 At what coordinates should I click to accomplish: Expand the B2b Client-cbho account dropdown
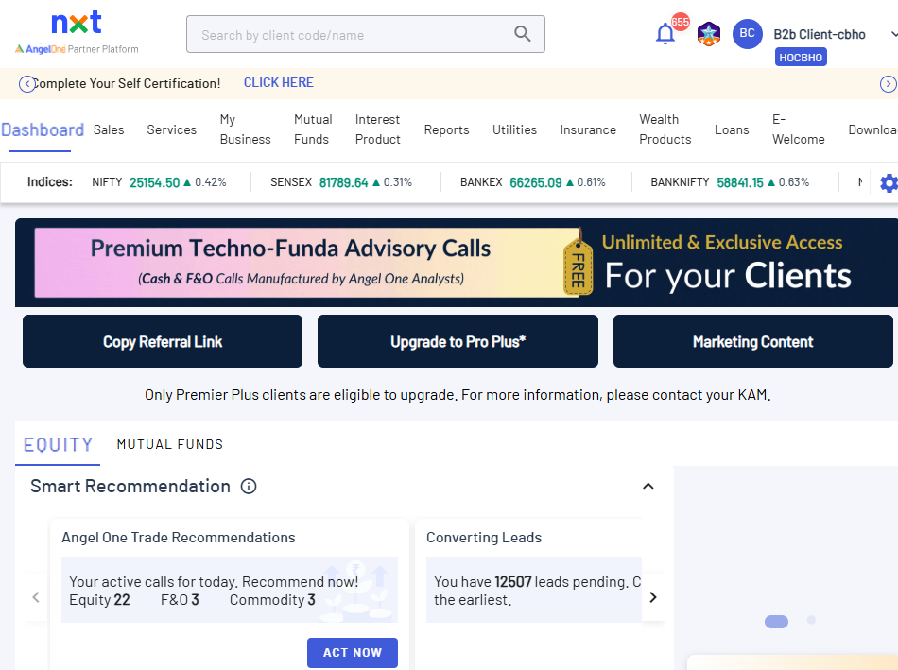pos(892,34)
